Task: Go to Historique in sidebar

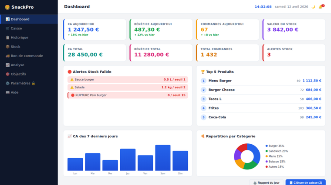Action: 19,38
